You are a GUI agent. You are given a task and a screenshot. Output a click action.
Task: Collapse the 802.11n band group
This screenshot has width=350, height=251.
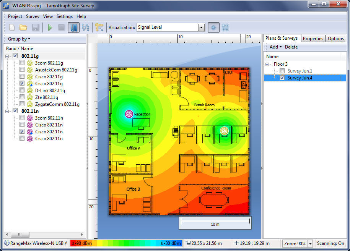click(x=7, y=111)
